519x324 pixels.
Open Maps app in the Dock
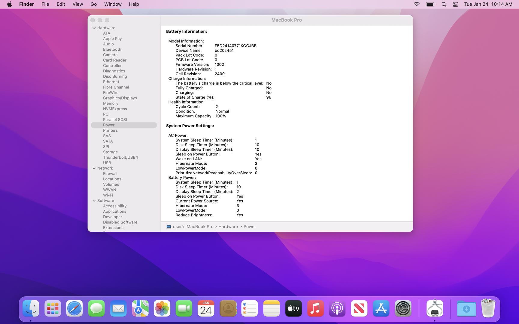click(x=140, y=308)
